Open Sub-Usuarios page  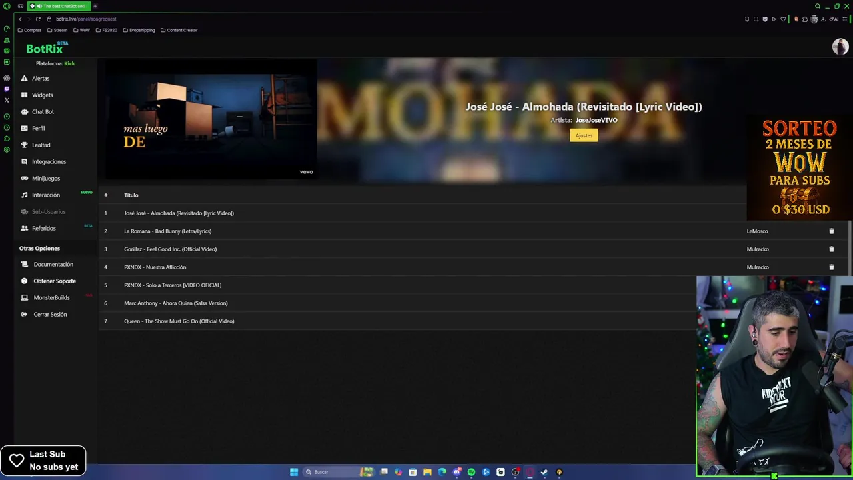point(49,211)
